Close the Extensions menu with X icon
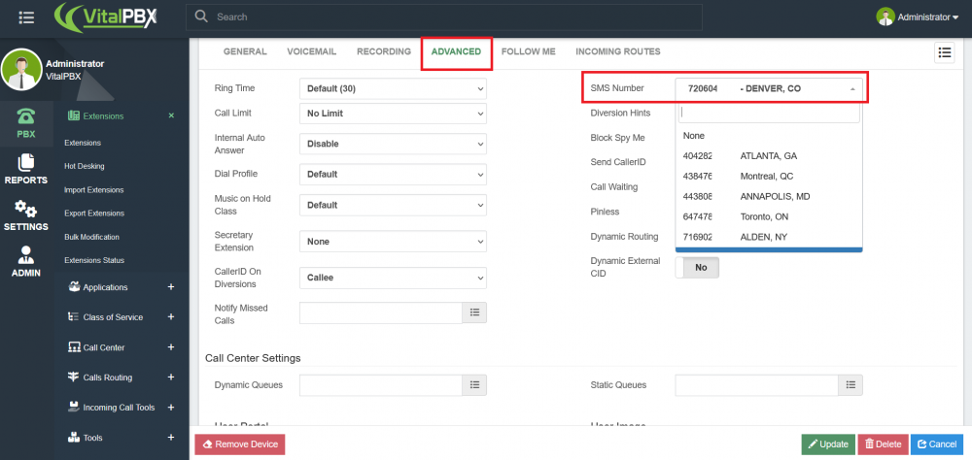This screenshot has width=972, height=460. 171,115
